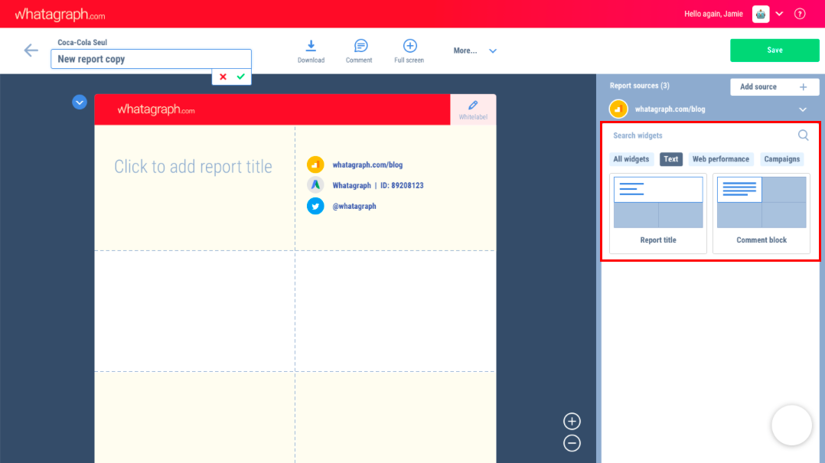Viewport: 825px width, 463px height.
Task: Click the round chat bubble at bottom right
Action: tap(791, 426)
